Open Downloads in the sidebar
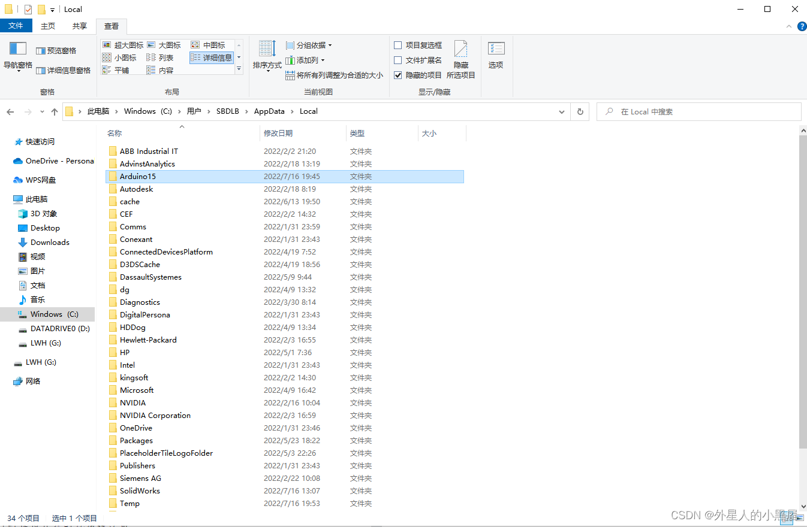Viewport: 807px width, 527px height. [44, 243]
